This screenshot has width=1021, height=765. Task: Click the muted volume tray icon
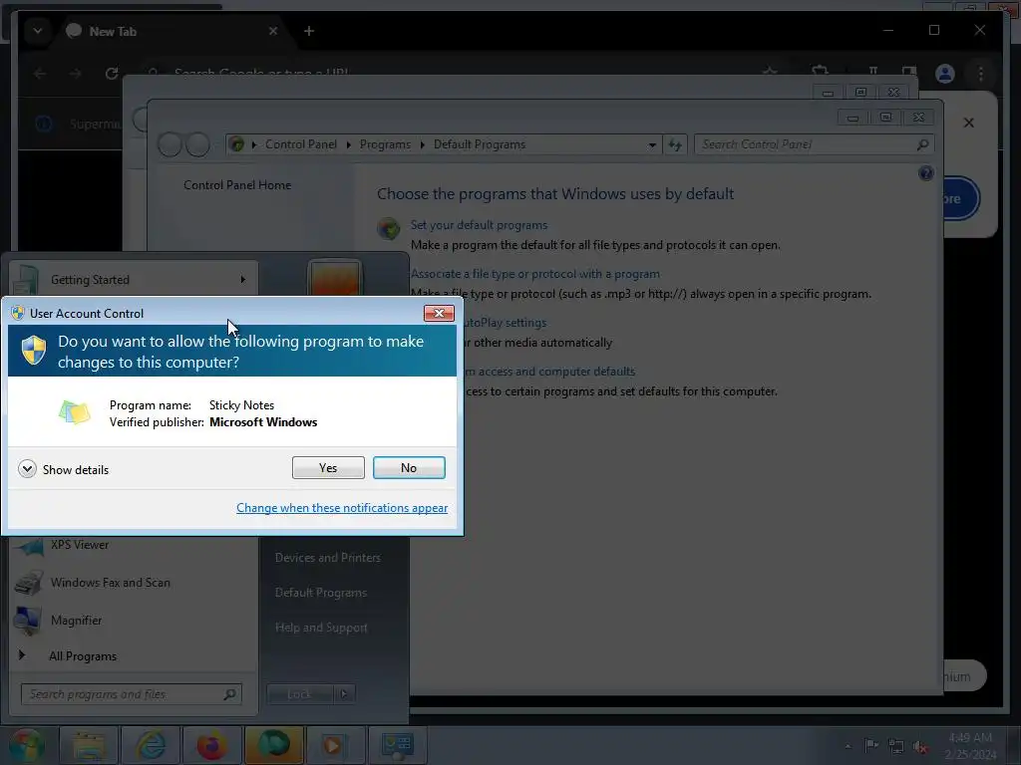920,747
